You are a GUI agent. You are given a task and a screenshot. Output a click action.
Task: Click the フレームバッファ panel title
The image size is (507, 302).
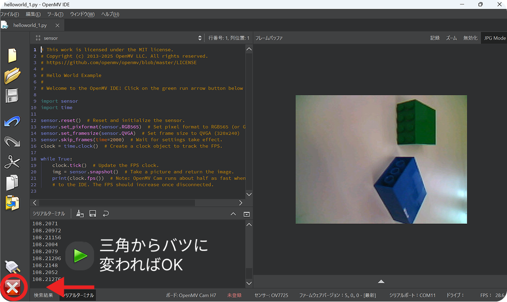(x=269, y=38)
